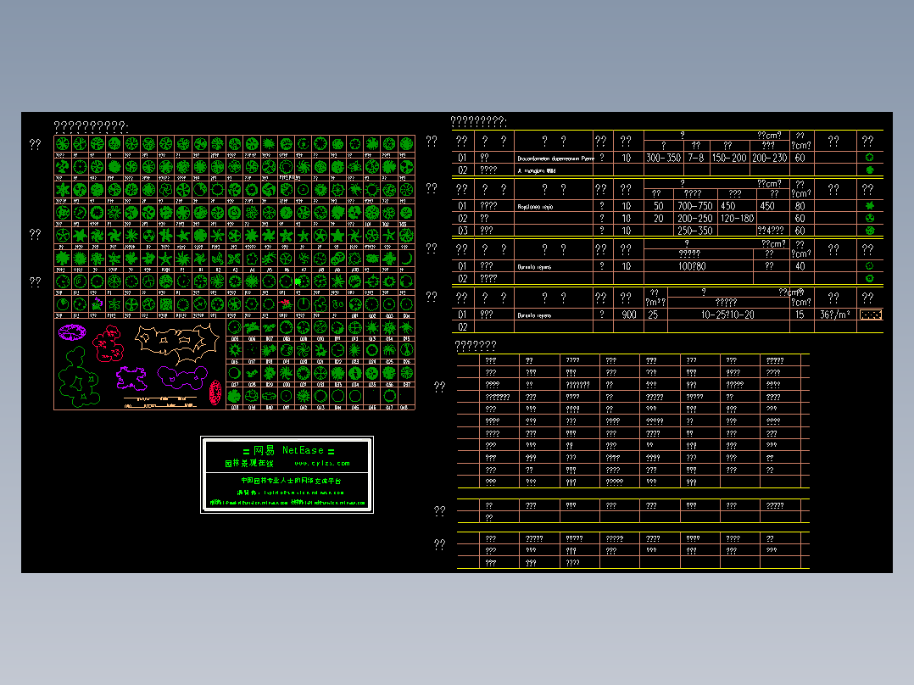Click the '10-25?10-20' table cell

click(x=727, y=315)
